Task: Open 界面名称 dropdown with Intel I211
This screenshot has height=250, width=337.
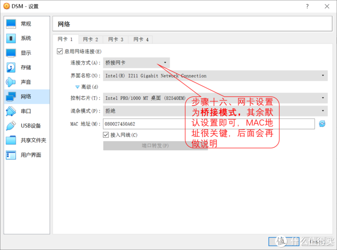Action: click(216, 76)
